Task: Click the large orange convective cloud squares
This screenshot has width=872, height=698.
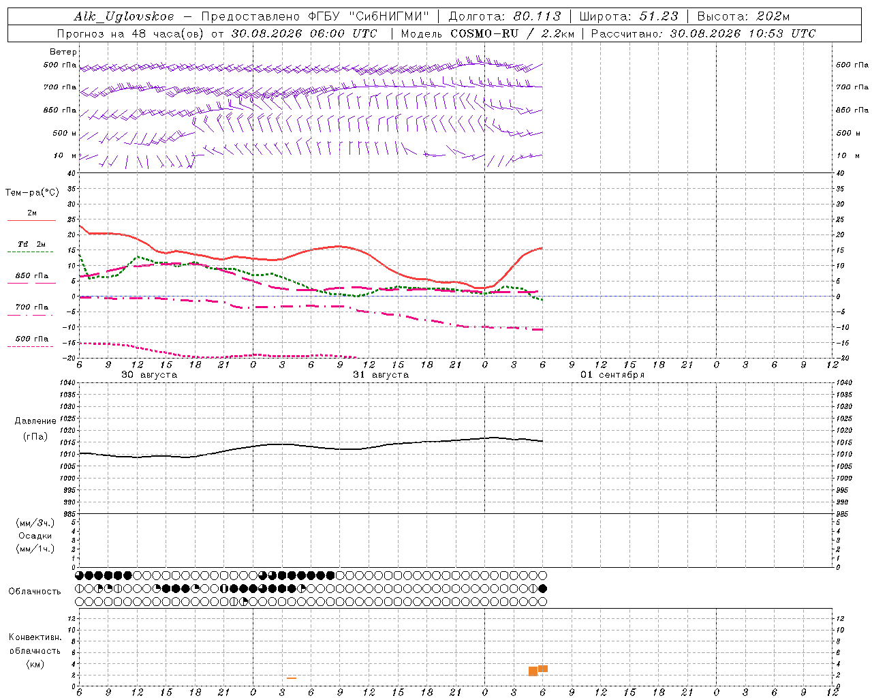Action: [x=538, y=670]
